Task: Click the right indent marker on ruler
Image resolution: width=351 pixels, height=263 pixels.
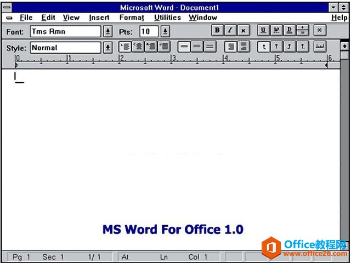Action: click(x=326, y=65)
